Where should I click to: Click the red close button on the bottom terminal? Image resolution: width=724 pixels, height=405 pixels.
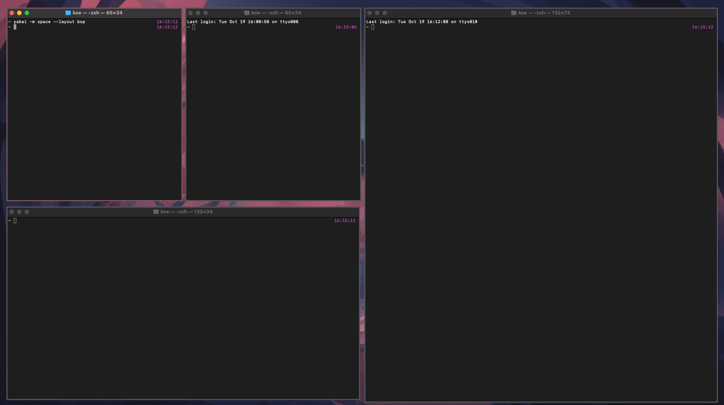pyautogui.click(x=12, y=212)
